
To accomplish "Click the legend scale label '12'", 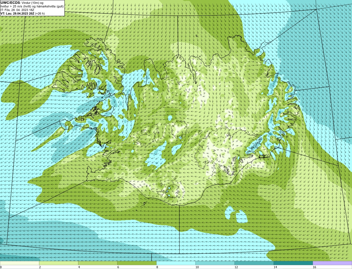I will tap(236, 267).
